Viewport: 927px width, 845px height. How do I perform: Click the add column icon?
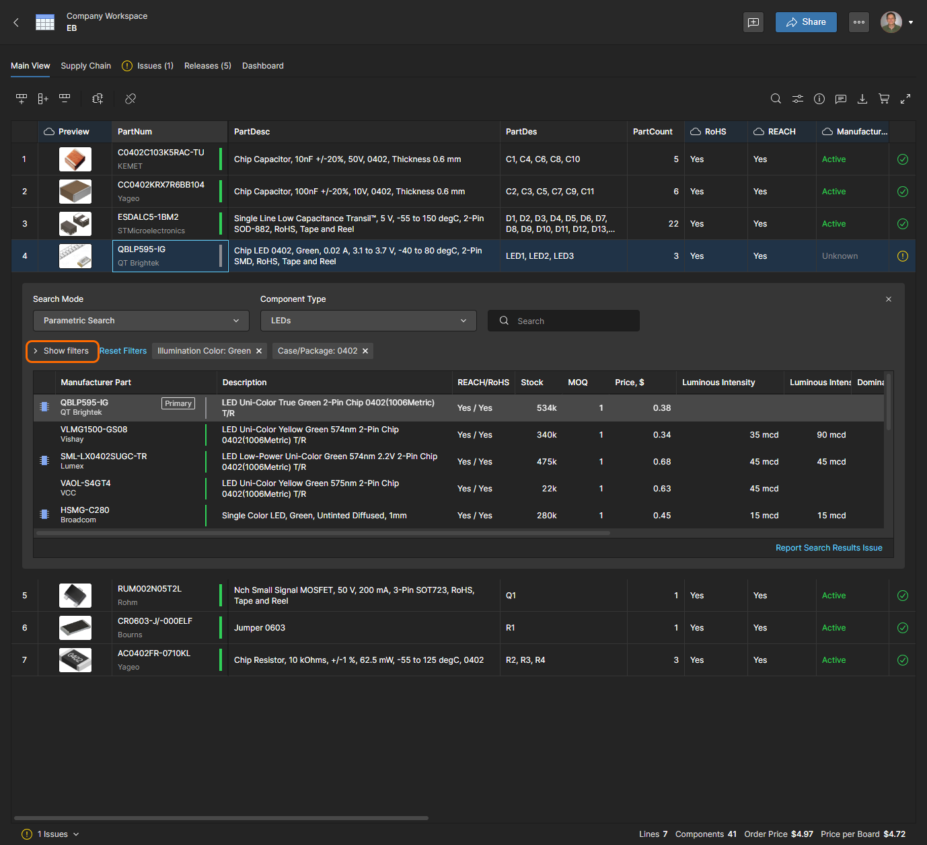43,99
